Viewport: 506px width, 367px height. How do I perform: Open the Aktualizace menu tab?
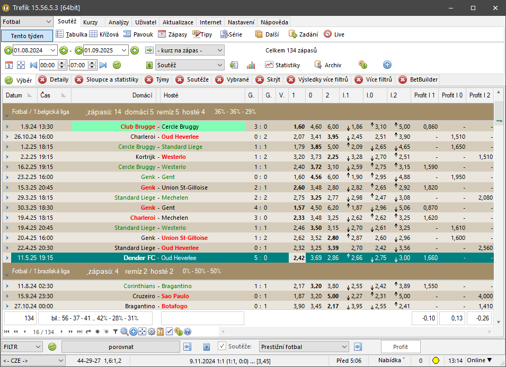[178, 22]
